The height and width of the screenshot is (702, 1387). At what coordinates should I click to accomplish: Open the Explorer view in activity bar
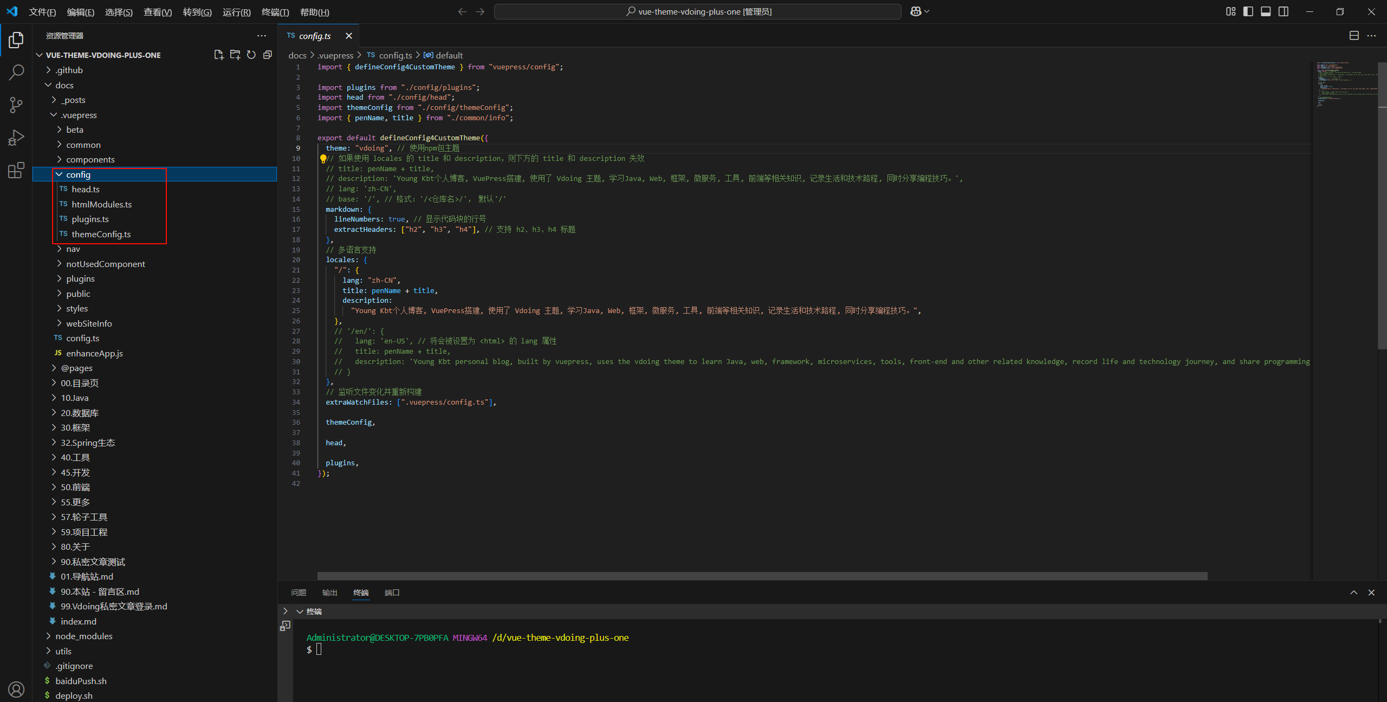pos(16,40)
